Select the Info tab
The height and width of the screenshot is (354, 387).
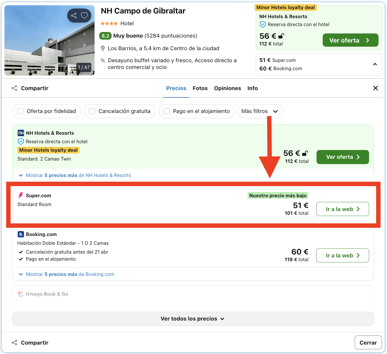[x=253, y=88]
